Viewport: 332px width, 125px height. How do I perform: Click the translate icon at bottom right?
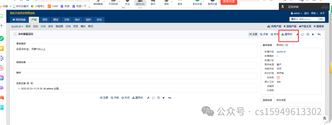click(325, 118)
